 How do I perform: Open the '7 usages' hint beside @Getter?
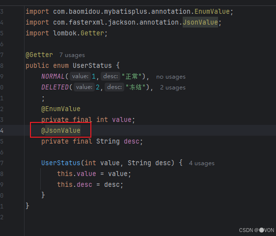point(72,55)
